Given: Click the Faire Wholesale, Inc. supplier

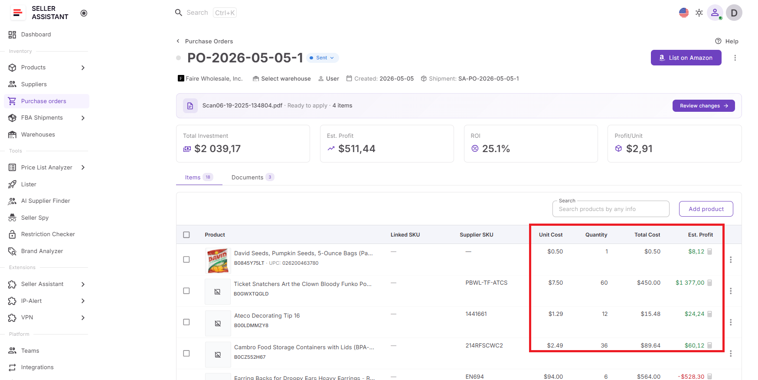Looking at the screenshot, I should [x=210, y=78].
